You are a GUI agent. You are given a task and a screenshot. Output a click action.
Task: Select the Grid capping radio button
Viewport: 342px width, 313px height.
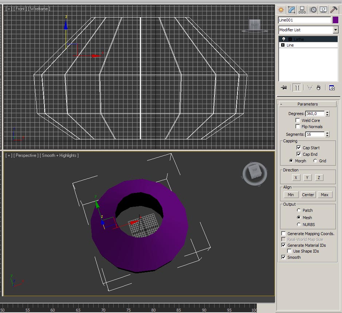pos(315,161)
